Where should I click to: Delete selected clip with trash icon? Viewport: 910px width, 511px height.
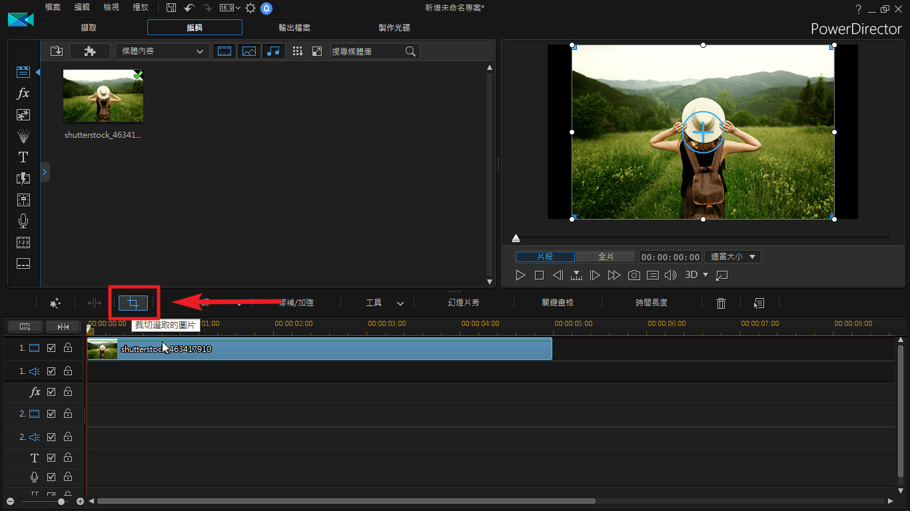pyautogui.click(x=721, y=303)
